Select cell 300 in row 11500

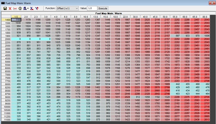click(x=16, y=120)
